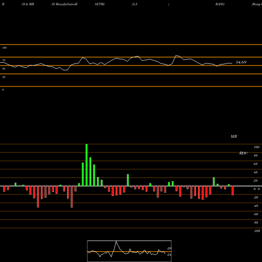
Task: Click the 70 level label on RSI axis
Action: [x=4, y=60]
